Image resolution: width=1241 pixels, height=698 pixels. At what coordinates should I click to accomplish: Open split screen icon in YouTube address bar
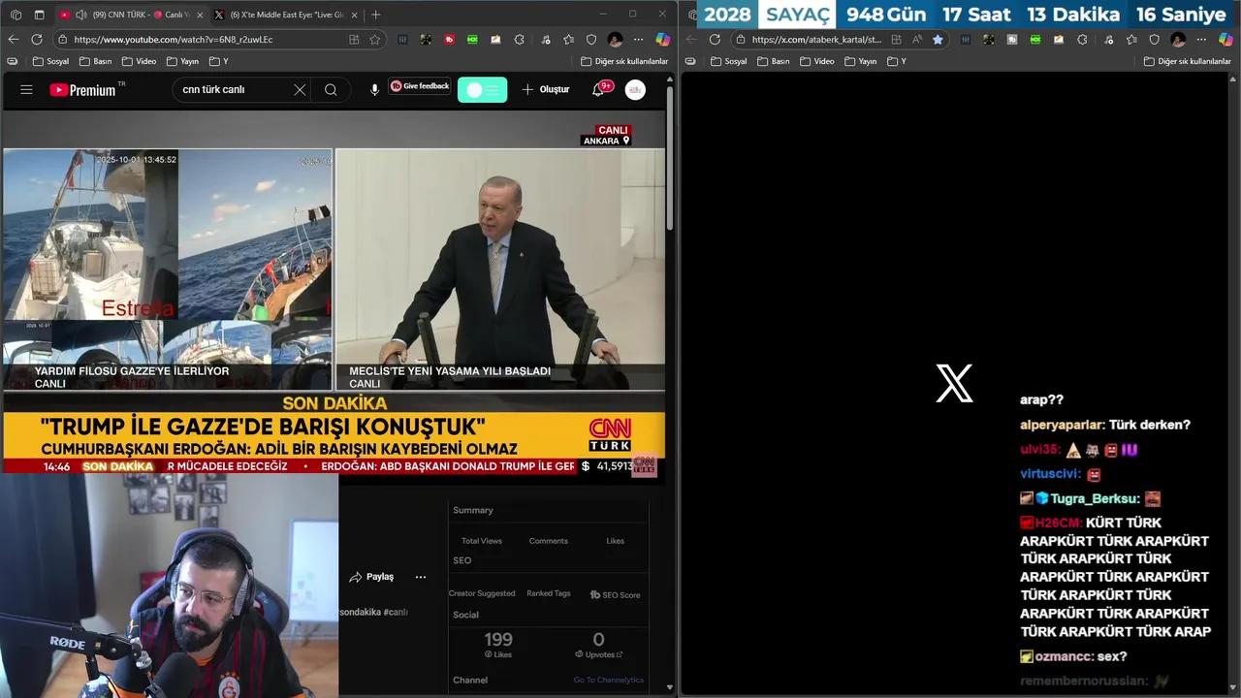pos(354,40)
